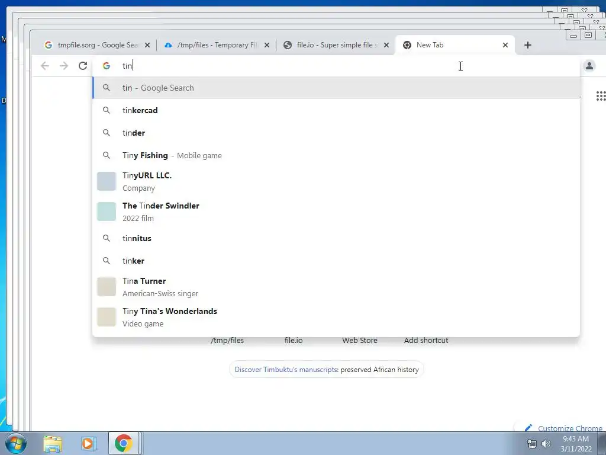This screenshot has height=455, width=606.
Task: Click the Chrome taskbar icon
Action: pos(123,444)
